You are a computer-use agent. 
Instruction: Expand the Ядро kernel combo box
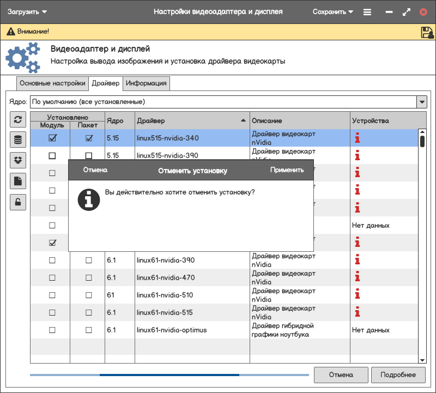421,102
